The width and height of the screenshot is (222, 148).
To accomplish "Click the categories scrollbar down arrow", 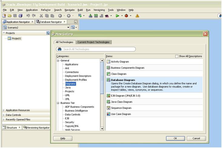I will click(102, 129).
